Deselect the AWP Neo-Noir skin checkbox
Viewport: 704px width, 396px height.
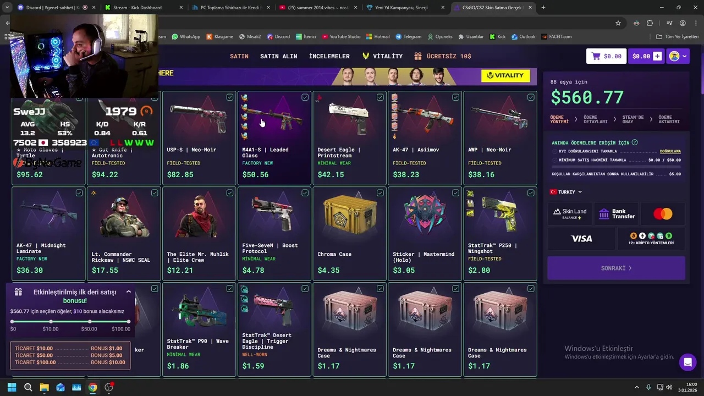[x=531, y=97]
